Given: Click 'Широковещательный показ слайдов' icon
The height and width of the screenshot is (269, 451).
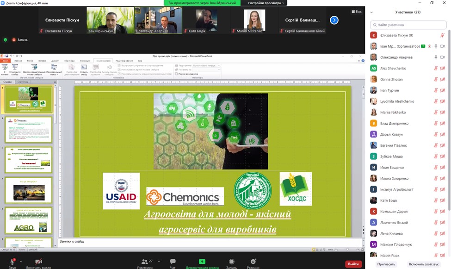Looking at the screenshot, I should click(34, 68).
